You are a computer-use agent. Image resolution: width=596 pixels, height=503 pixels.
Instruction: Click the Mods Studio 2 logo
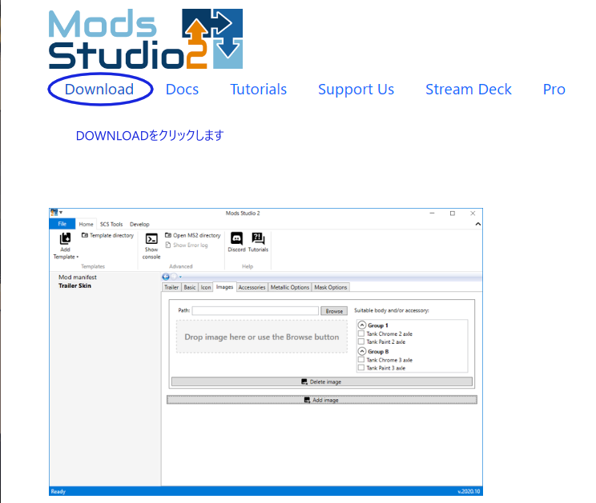[145, 39]
